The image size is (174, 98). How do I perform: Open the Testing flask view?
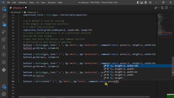(4, 47)
